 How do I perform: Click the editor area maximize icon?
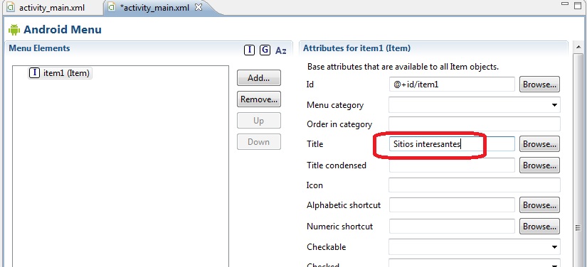pyautogui.click(x=578, y=5)
